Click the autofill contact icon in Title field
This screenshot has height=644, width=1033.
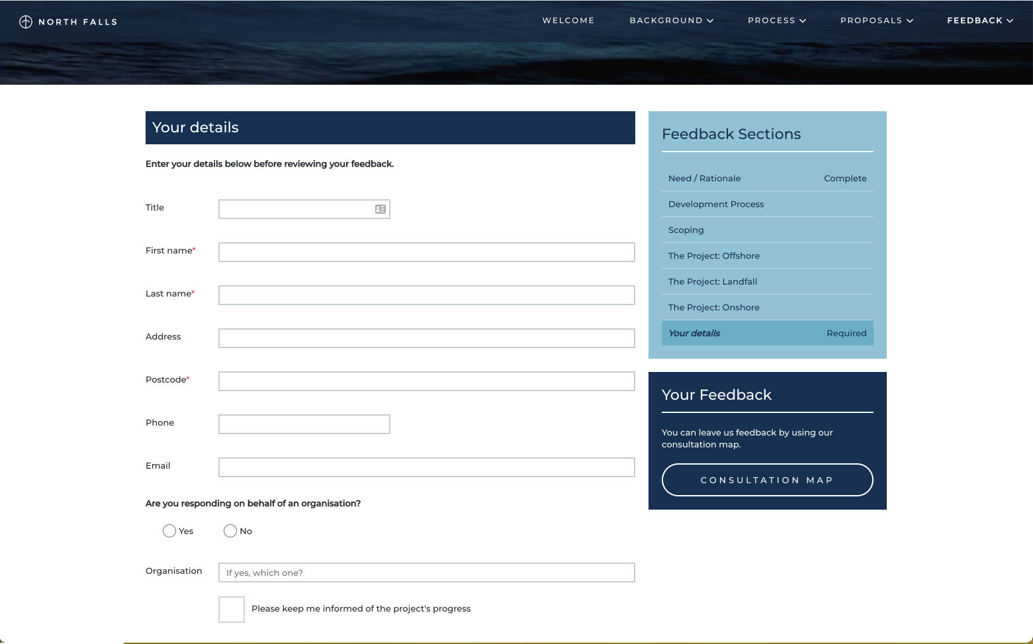[x=381, y=209]
